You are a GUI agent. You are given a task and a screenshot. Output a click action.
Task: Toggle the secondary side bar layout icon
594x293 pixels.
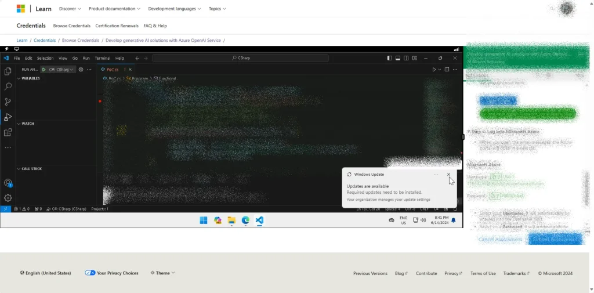tap(406, 59)
